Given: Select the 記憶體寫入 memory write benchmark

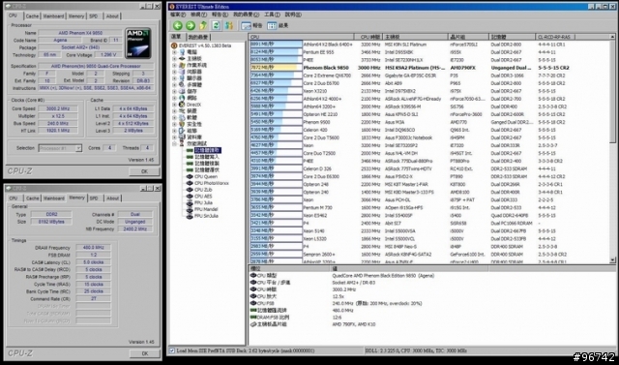Looking at the screenshot, I should [206, 157].
